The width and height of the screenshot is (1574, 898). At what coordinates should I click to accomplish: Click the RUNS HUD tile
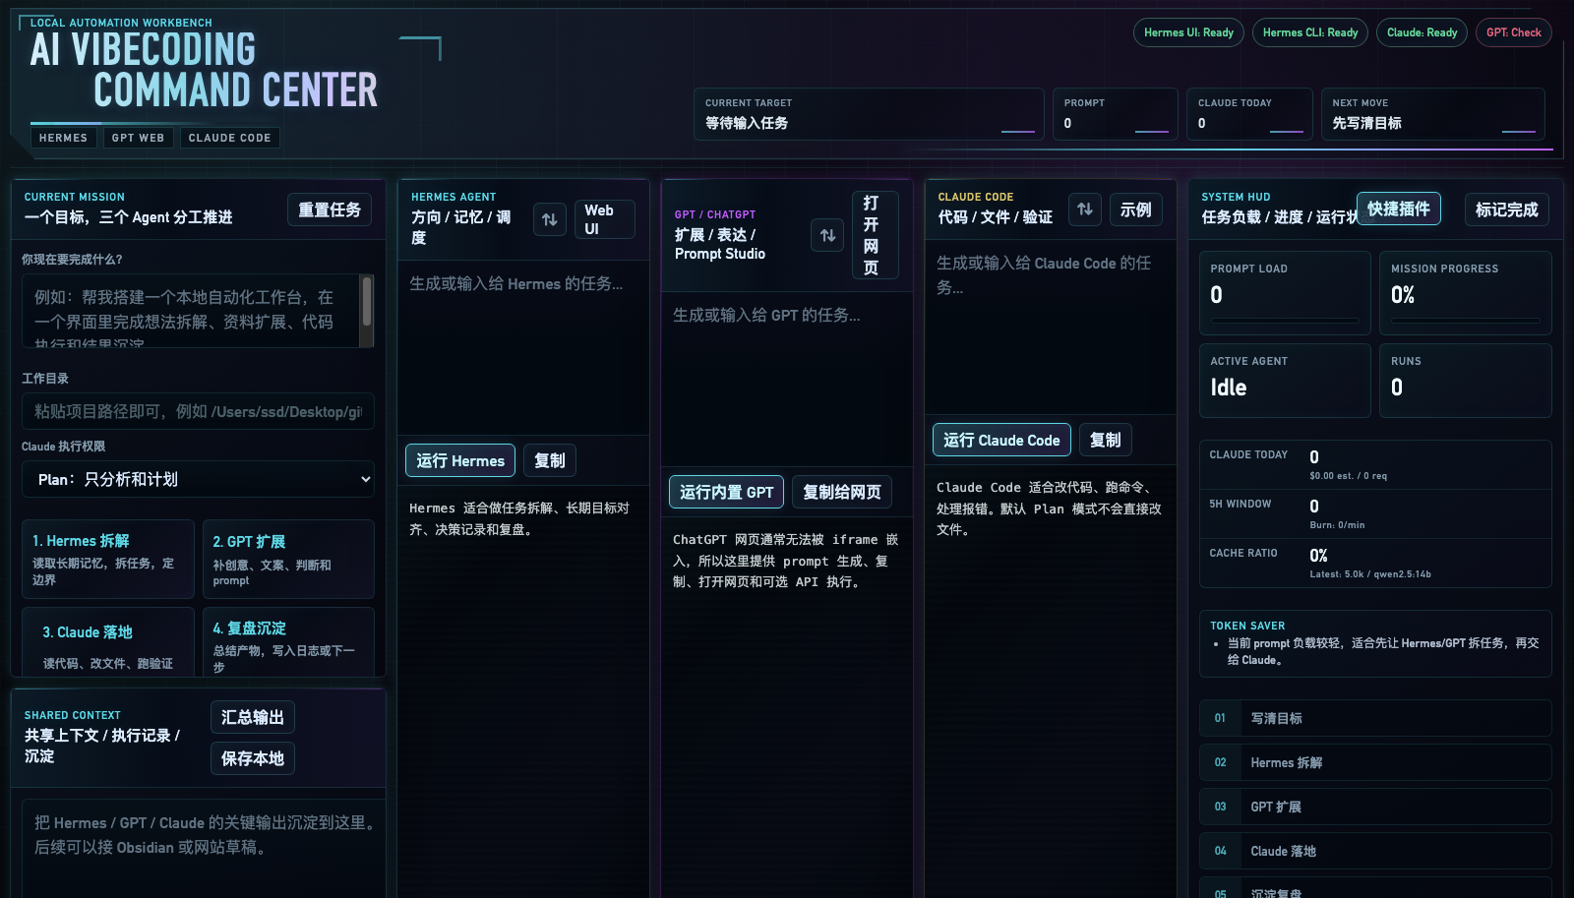[1466, 381]
